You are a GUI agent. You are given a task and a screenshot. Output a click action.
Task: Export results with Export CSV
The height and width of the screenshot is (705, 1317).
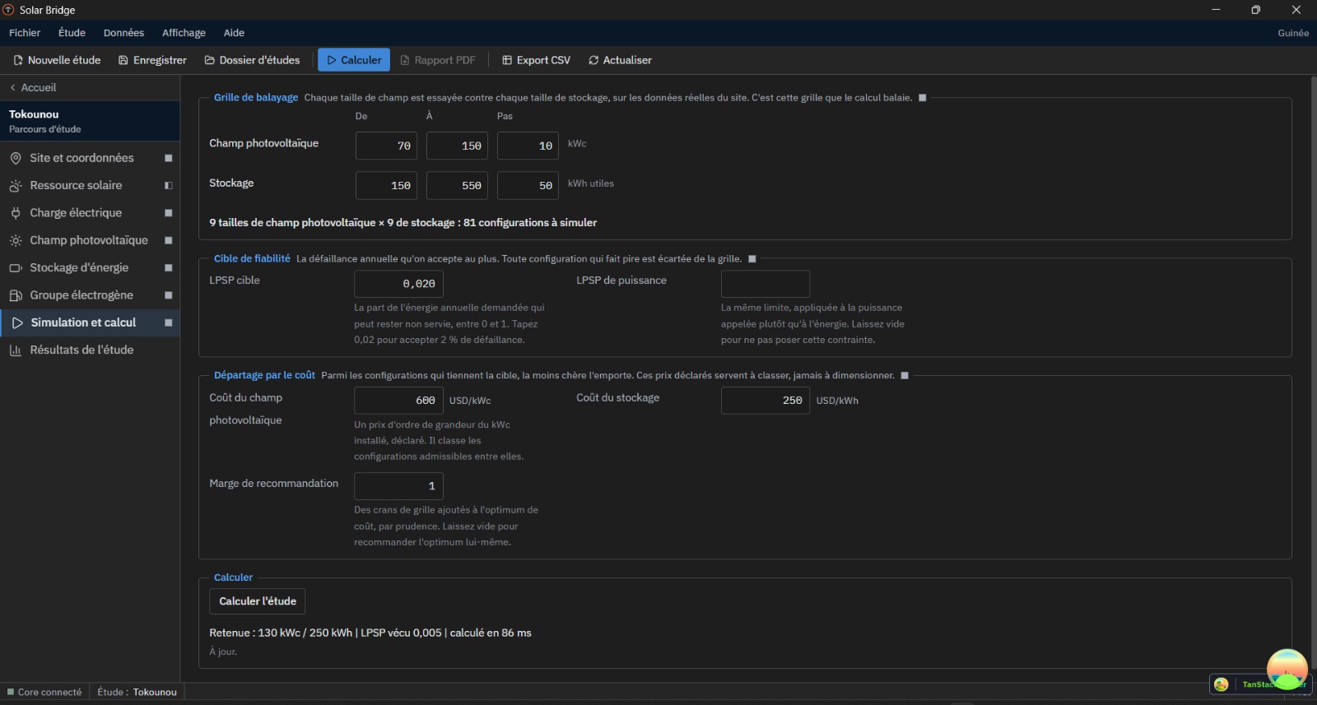tap(536, 60)
